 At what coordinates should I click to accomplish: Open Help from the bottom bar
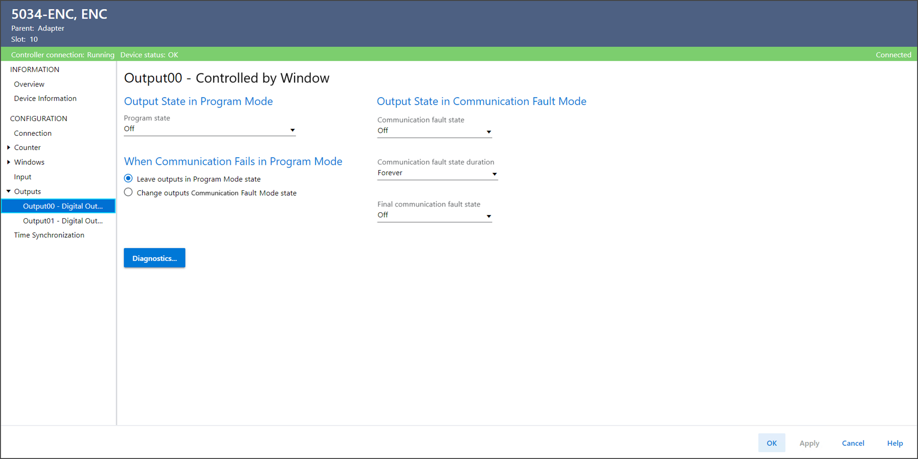point(894,443)
